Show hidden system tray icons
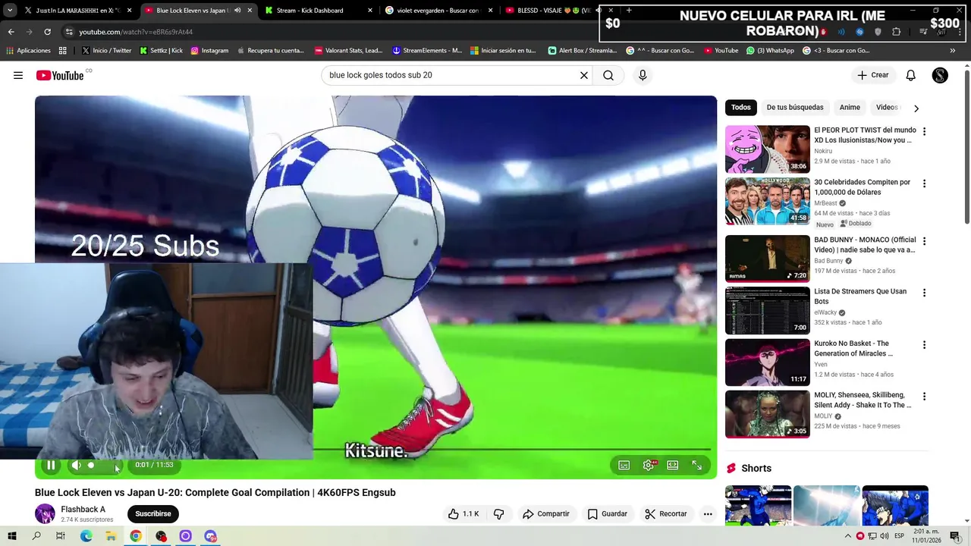The image size is (971, 546). (848, 536)
